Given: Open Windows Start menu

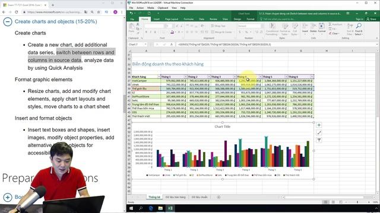Looking at the screenshot, I should pyautogui.click(x=131, y=208).
